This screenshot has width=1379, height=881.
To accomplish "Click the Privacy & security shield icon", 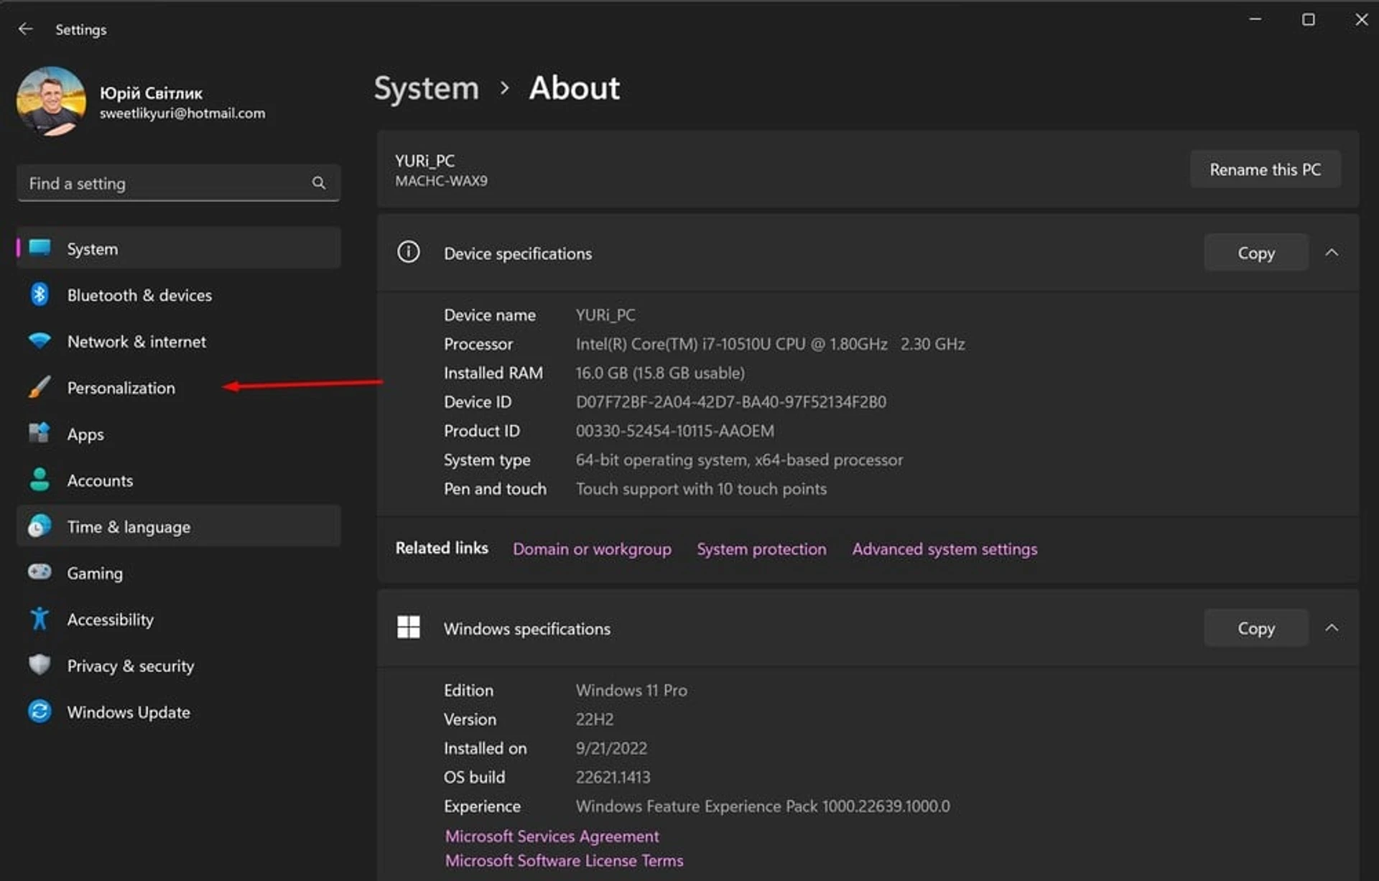I will coord(40,665).
